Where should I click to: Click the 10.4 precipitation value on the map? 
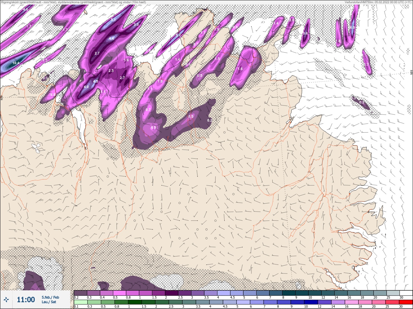[16, 63]
